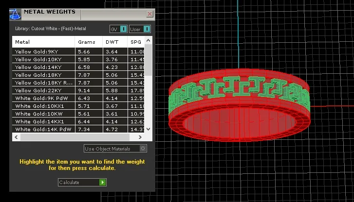The width and height of the screenshot is (354, 202).
Task: Click the horizontal scroll right arrow
Action: 140,137
